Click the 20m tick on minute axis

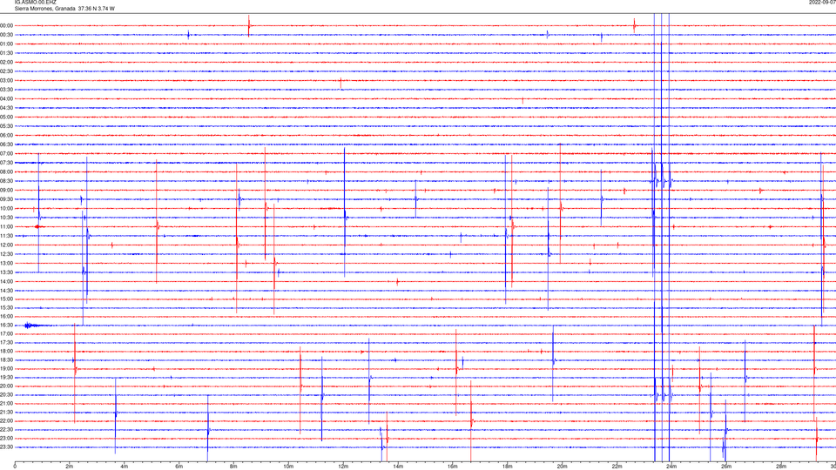point(562,467)
